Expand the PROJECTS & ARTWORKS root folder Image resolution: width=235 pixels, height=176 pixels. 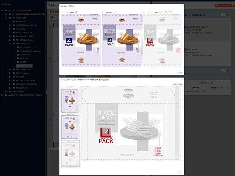pos(2,11)
